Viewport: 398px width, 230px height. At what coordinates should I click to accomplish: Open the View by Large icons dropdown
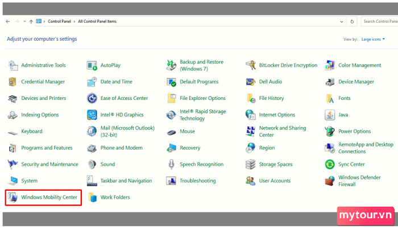(373, 39)
